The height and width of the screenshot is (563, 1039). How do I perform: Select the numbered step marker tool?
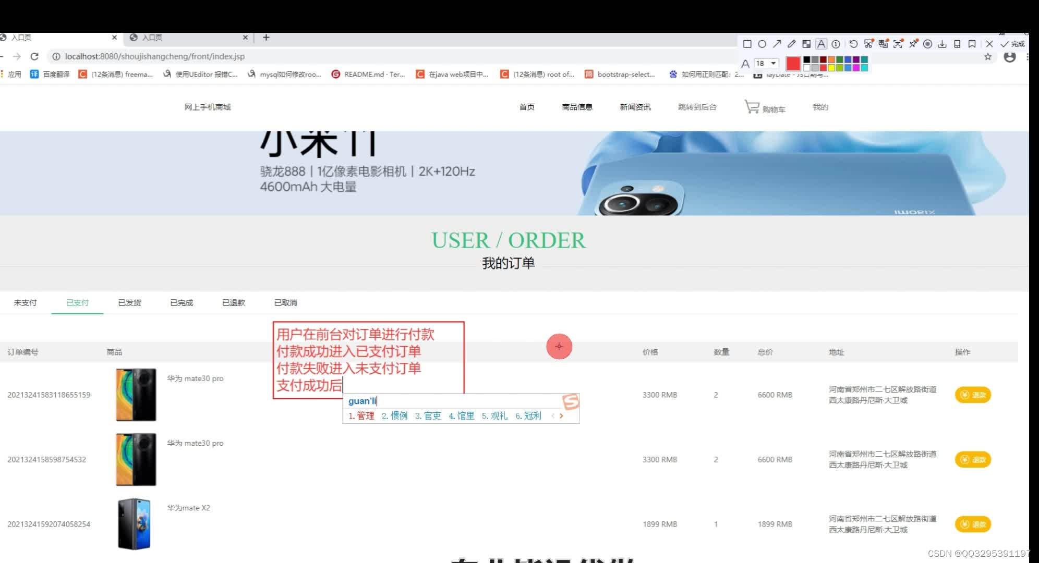point(836,44)
